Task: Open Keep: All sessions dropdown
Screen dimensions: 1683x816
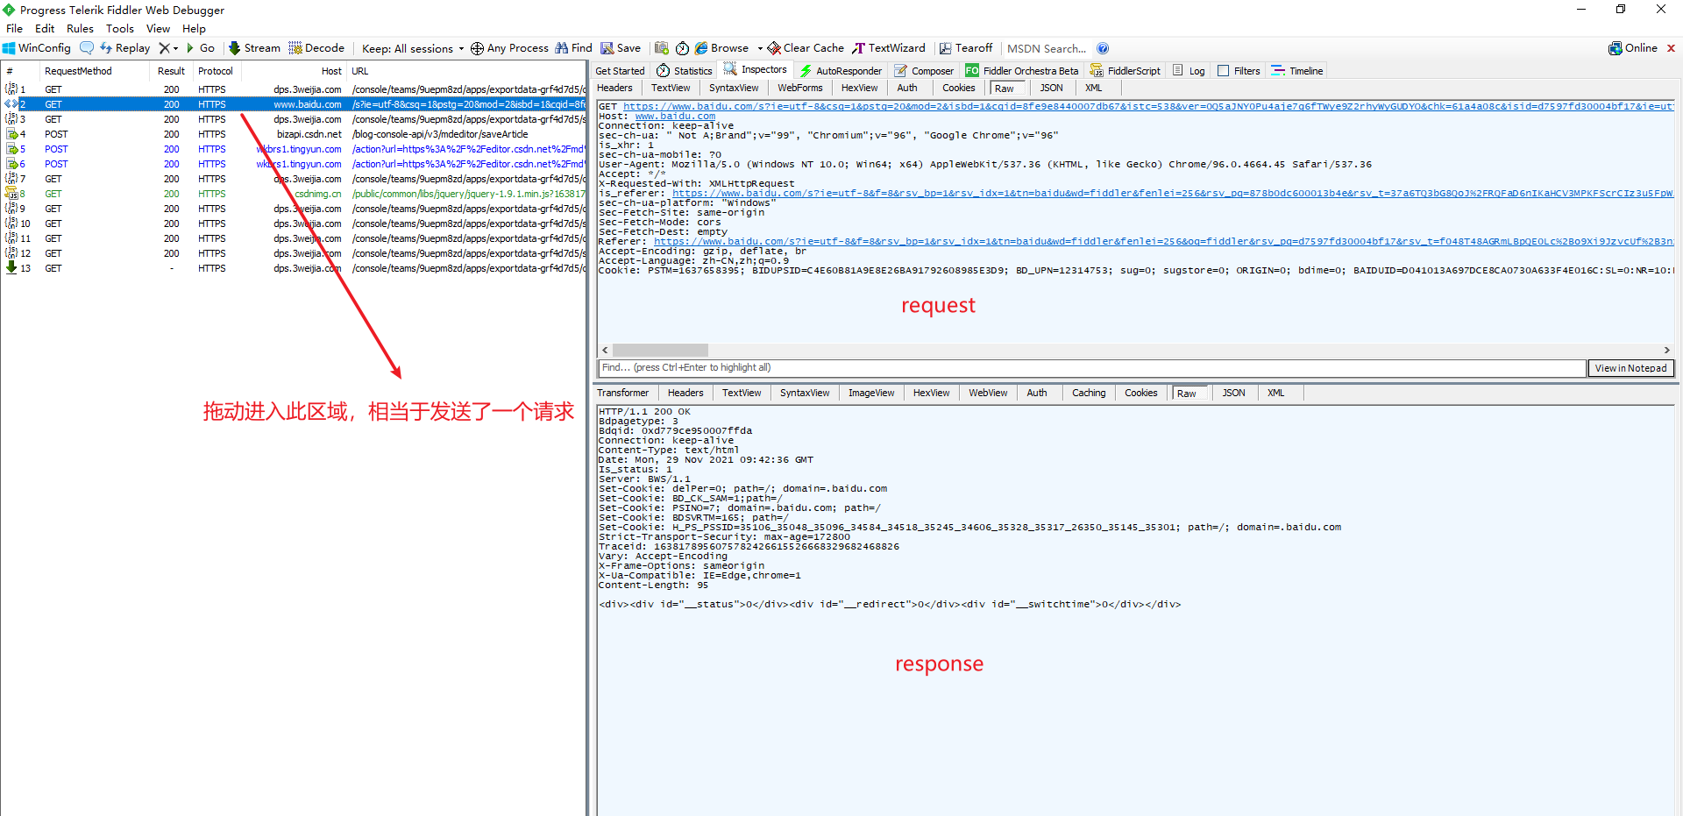Action: tap(413, 48)
